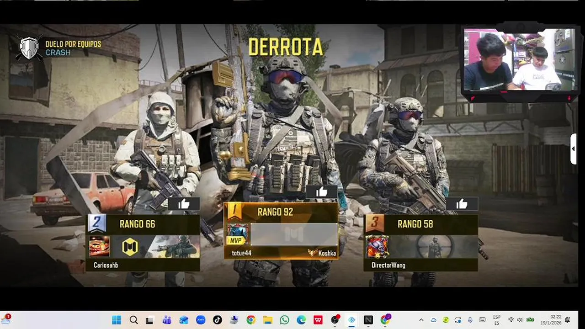Image resolution: width=585 pixels, height=329 pixels.
Task: Open Chrome with profile badge on taskbar
Action: [x=385, y=319]
